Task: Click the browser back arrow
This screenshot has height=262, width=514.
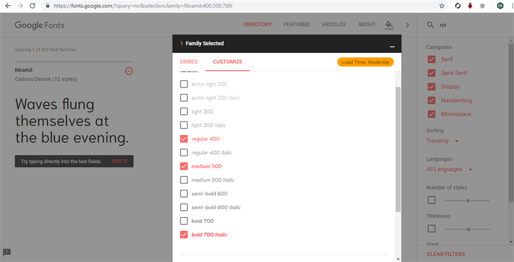Action: [x=8, y=6]
